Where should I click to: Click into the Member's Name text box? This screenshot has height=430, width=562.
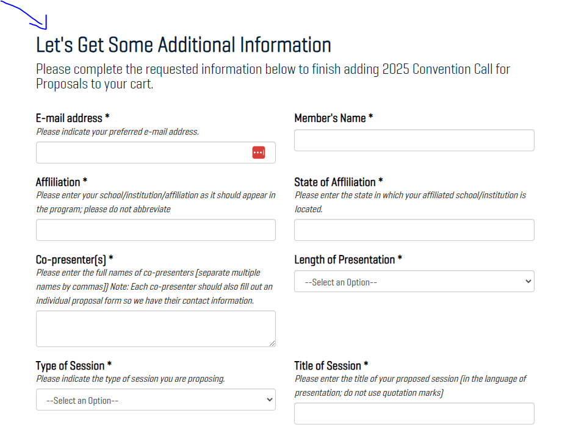[414, 140]
